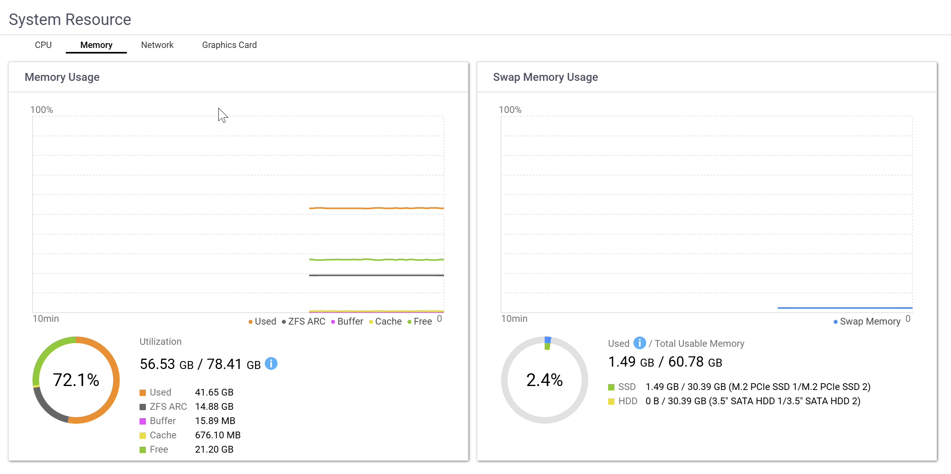Image resolution: width=951 pixels, height=474 pixels.
Task: Select the Graphics Card tab
Action: pos(229,45)
